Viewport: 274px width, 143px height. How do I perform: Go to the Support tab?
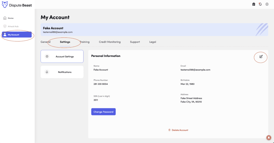tap(135, 42)
